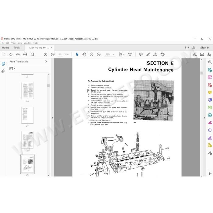This screenshot has height=213, width=213.
Task: Switch to the Home tab
Action: pyautogui.click(x=5, y=48)
